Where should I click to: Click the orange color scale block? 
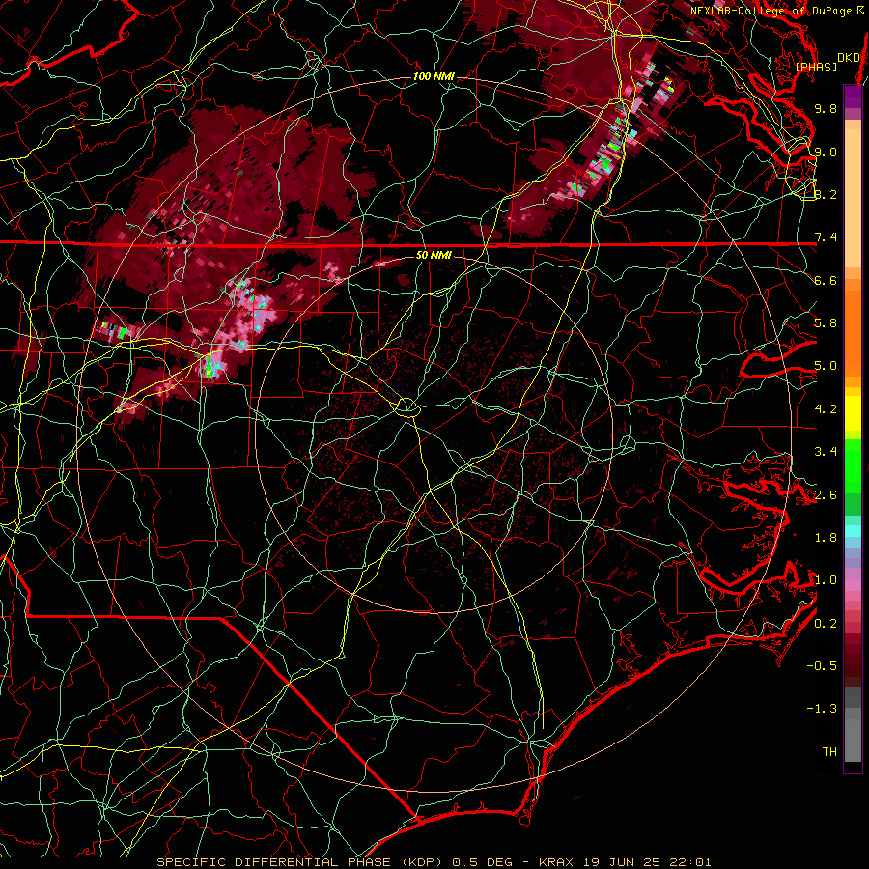pyautogui.click(x=853, y=333)
